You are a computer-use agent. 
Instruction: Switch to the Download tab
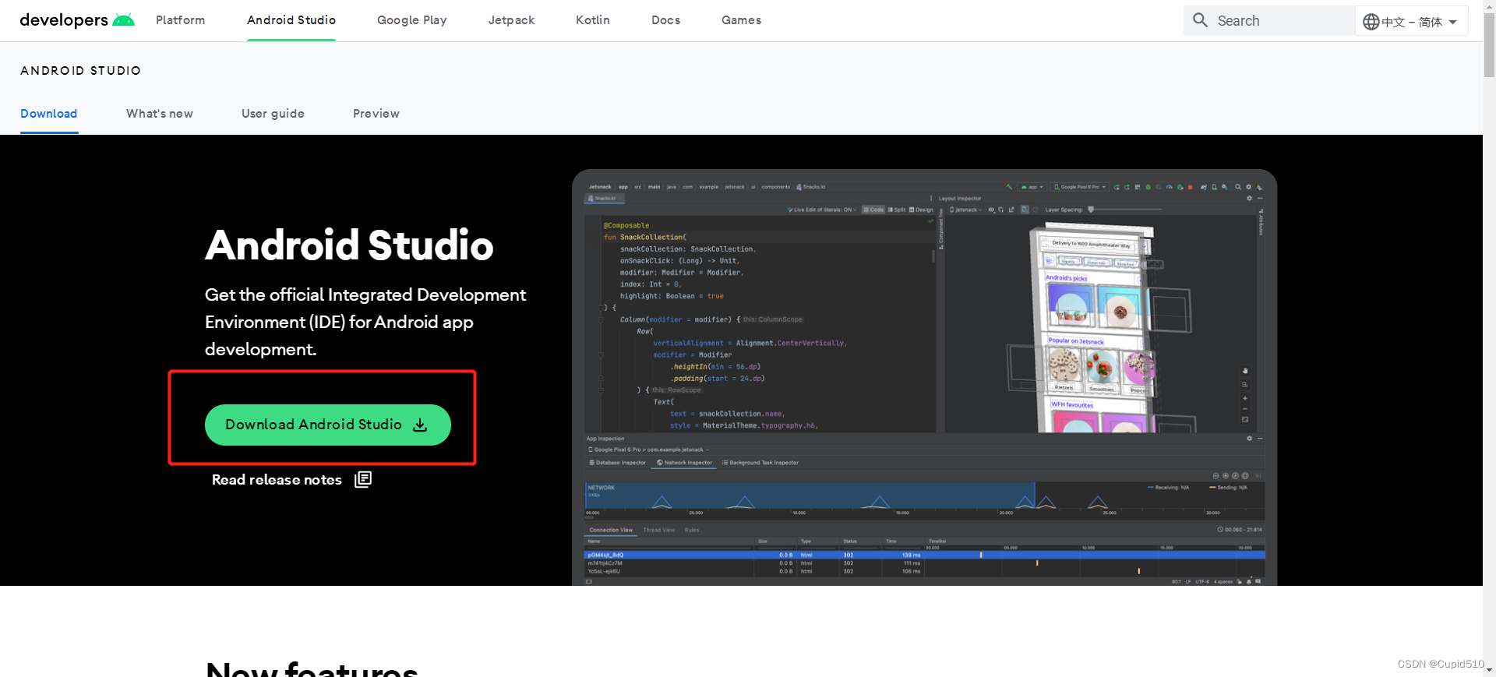point(48,114)
